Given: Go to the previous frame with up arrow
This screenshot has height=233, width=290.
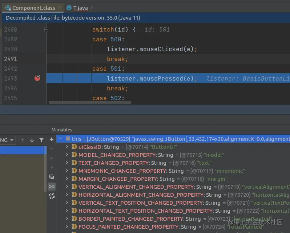Looking at the screenshot, I should click(23, 140).
